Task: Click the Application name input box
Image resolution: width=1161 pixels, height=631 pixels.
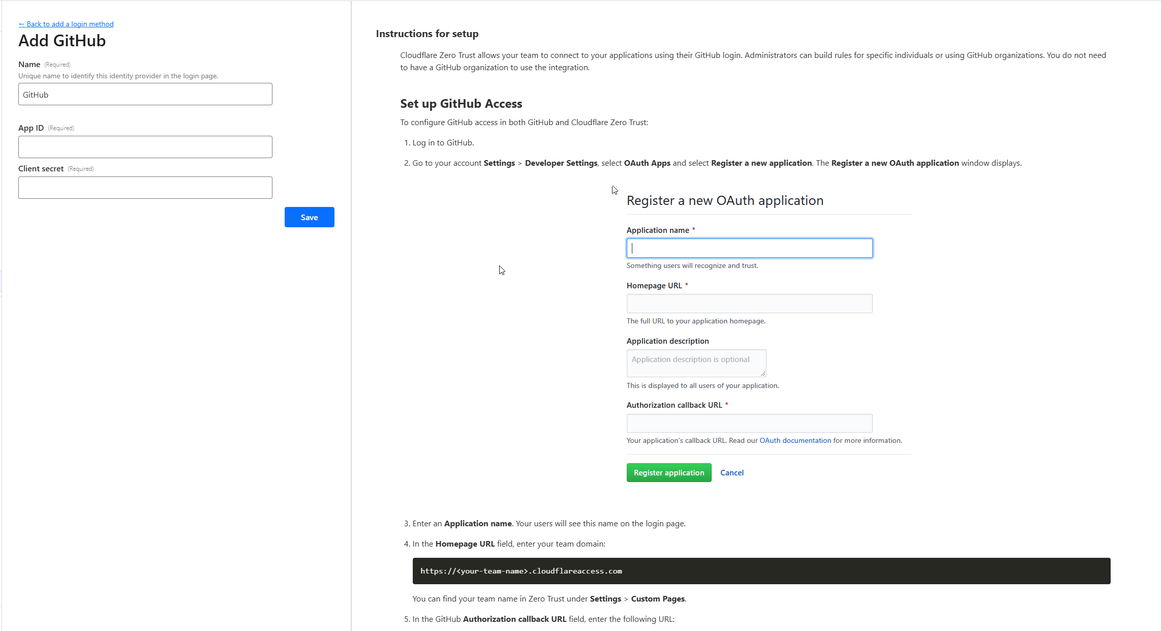Action: (x=749, y=248)
